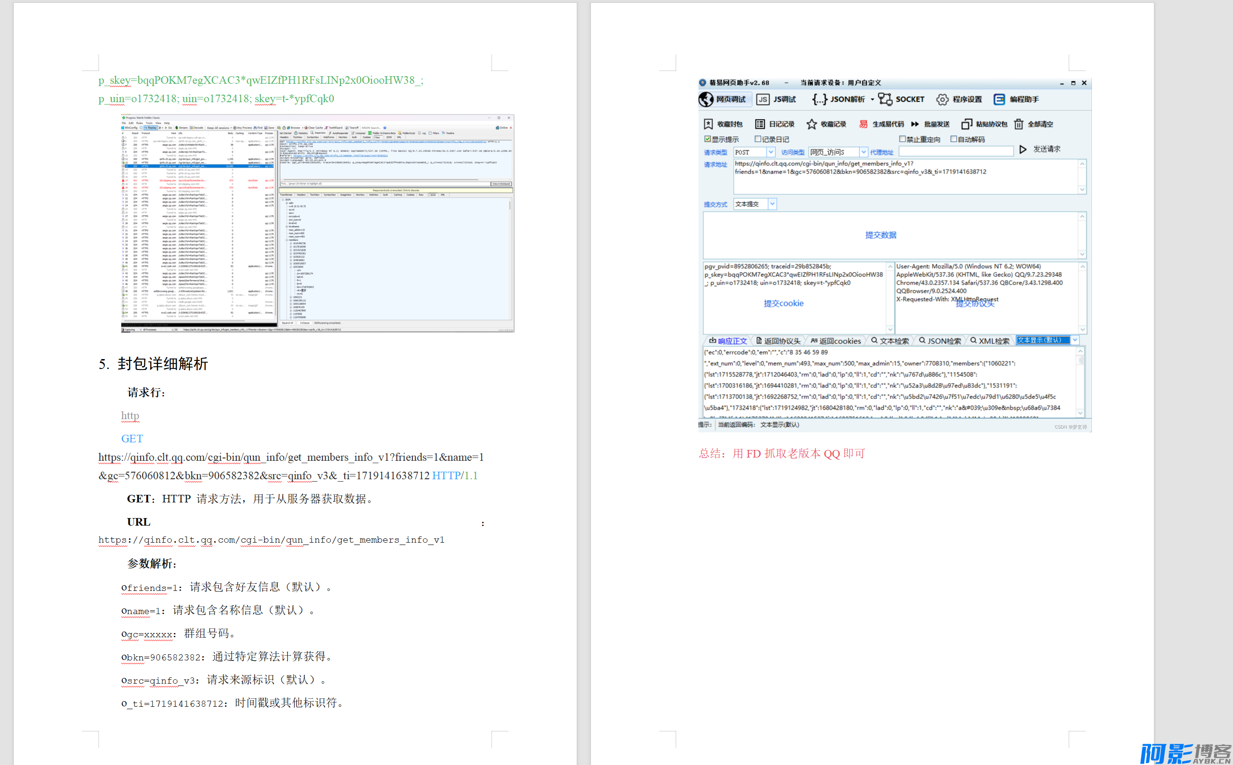Open the JSON解析 braces icon
This screenshot has width=1233, height=765.
tap(819, 99)
